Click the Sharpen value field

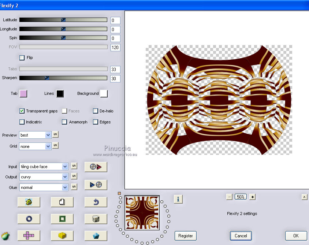115,79
